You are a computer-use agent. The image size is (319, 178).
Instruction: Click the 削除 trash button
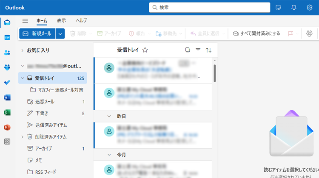click(x=78, y=33)
